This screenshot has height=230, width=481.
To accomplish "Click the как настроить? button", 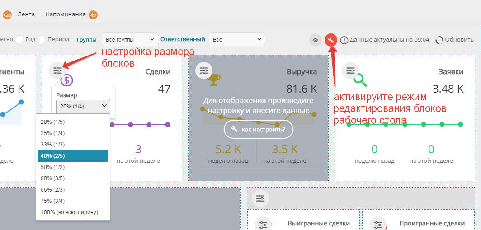I will [x=259, y=129].
